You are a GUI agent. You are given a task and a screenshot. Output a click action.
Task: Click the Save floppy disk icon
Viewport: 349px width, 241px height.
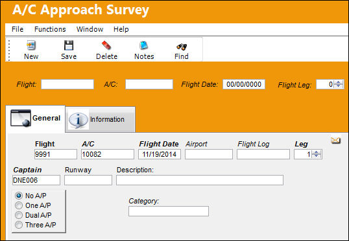(69, 45)
